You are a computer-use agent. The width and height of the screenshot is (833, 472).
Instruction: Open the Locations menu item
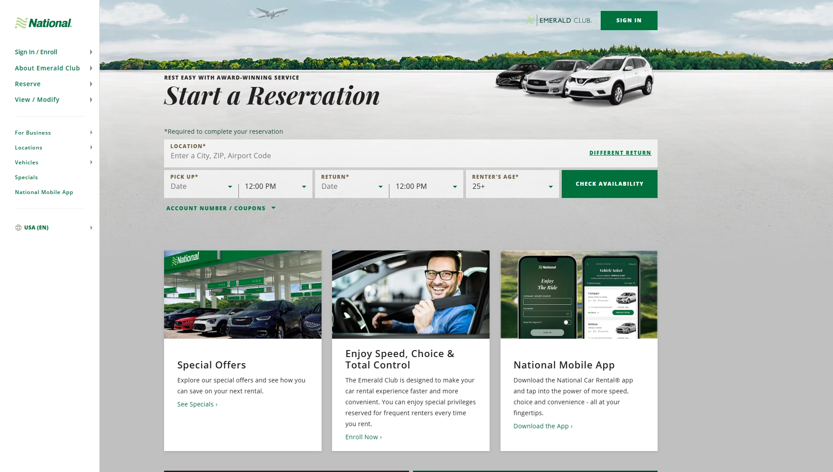point(28,148)
